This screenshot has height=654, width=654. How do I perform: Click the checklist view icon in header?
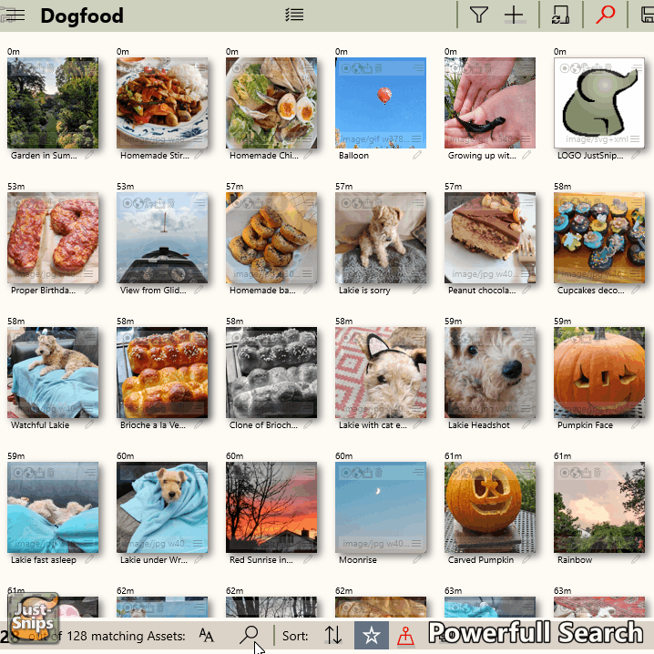[x=293, y=15]
